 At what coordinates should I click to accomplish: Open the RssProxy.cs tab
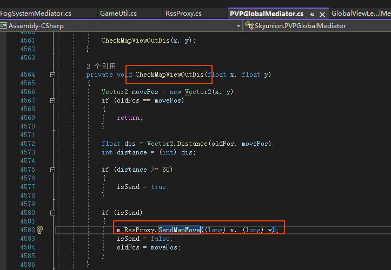pos(183,13)
